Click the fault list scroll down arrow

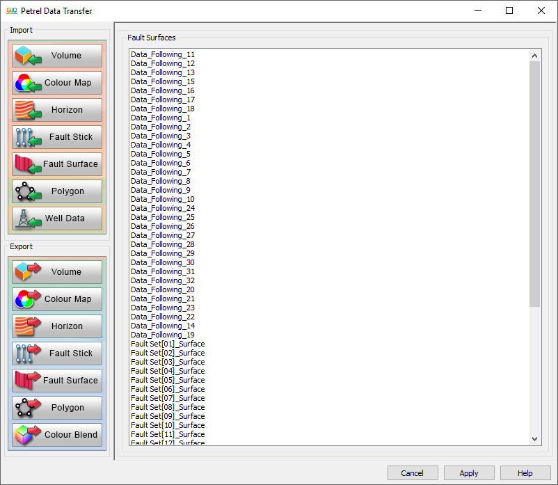pyautogui.click(x=534, y=439)
